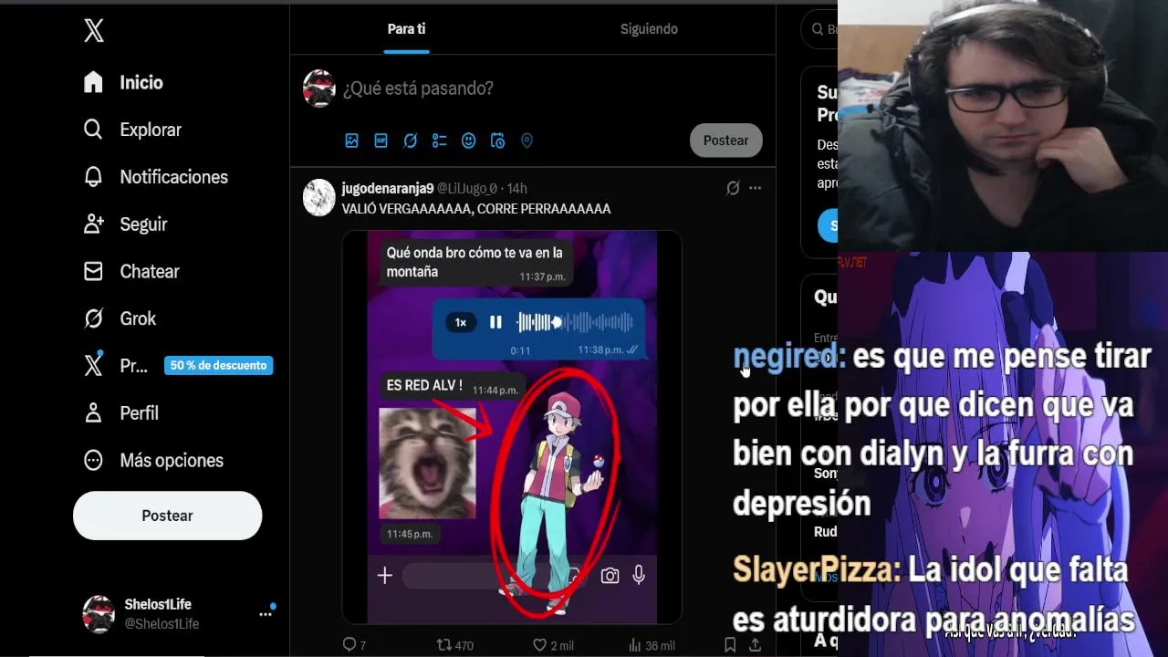1168x657 pixels.
Task: Switch to the Para ti tab
Action: point(406,29)
